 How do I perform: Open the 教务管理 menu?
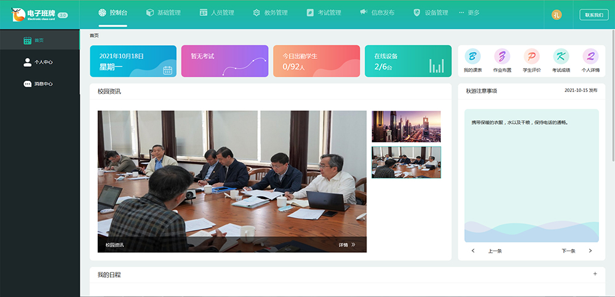coord(270,13)
